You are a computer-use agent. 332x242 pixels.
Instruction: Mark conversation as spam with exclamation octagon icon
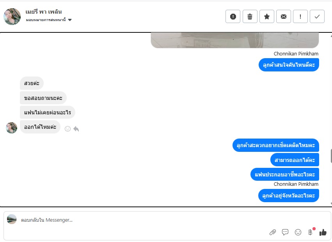click(233, 16)
